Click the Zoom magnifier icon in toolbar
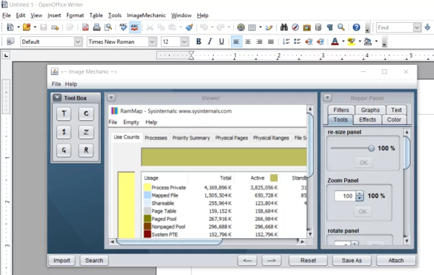Viewport: 434px width, 275px height. click(x=341, y=27)
